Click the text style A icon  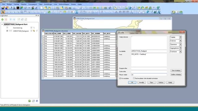[159, 12]
